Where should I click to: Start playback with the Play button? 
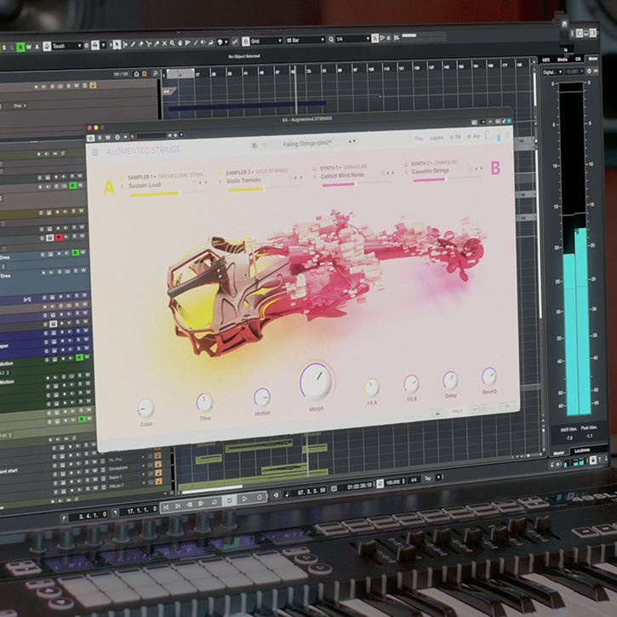coord(244,499)
